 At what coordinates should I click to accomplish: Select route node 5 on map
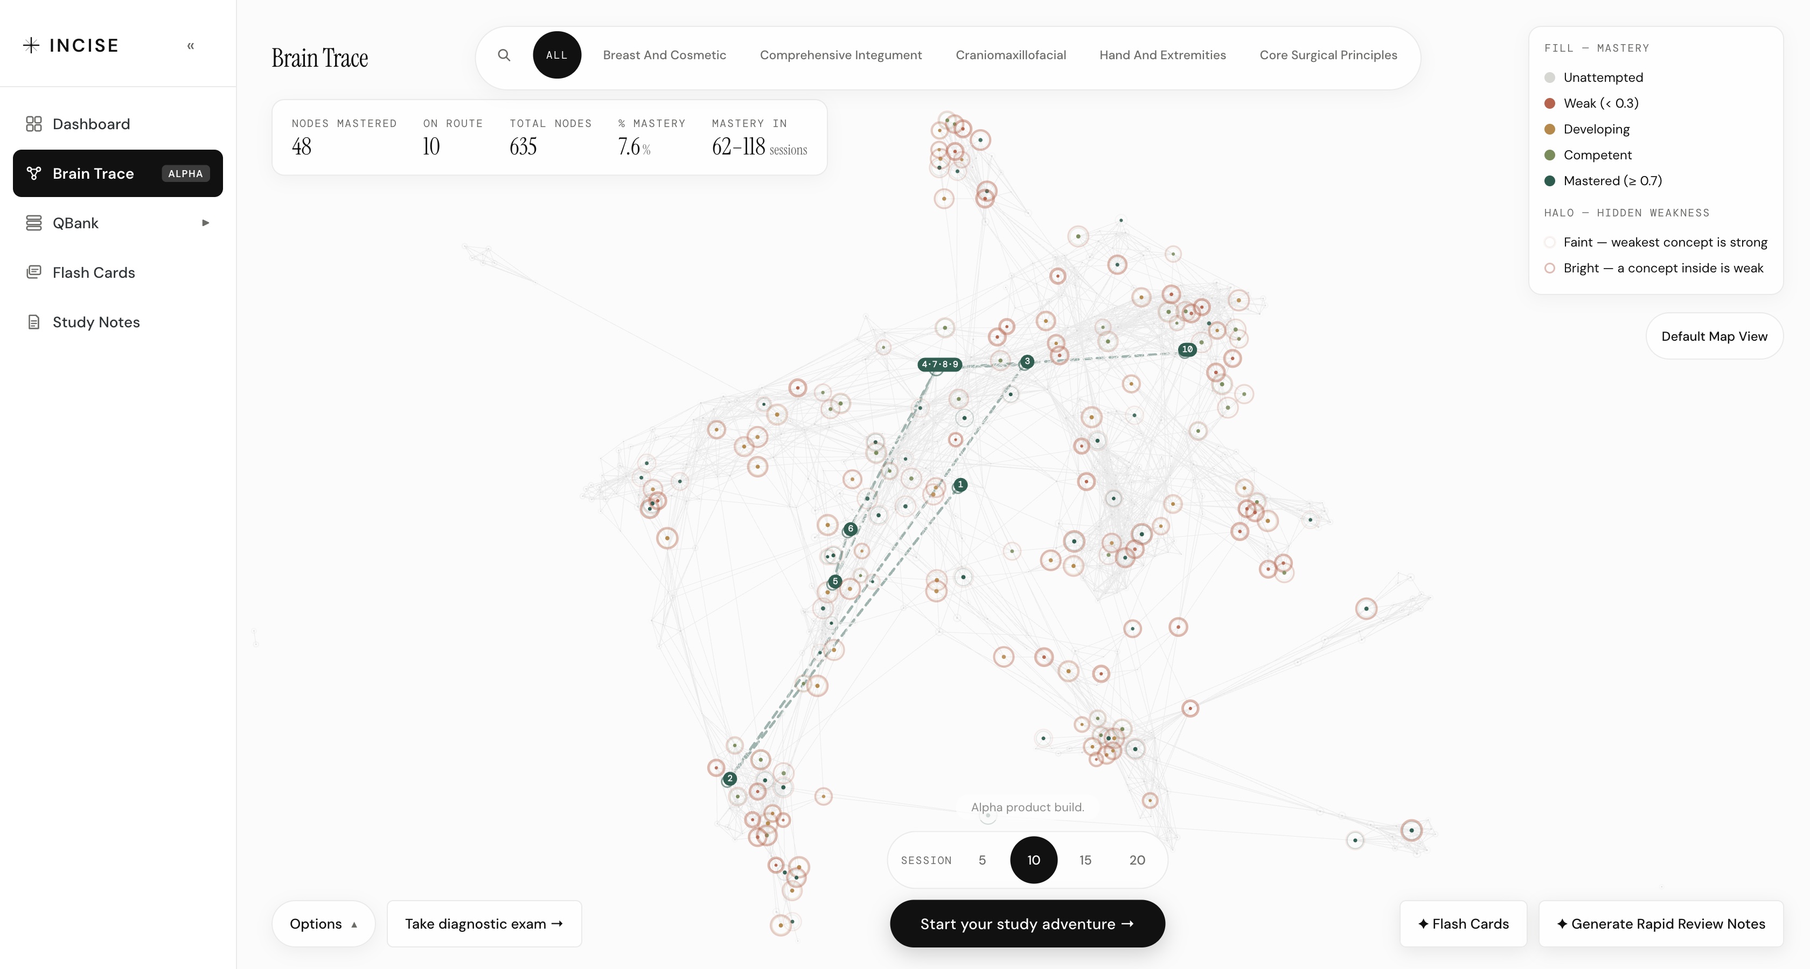tap(835, 581)
